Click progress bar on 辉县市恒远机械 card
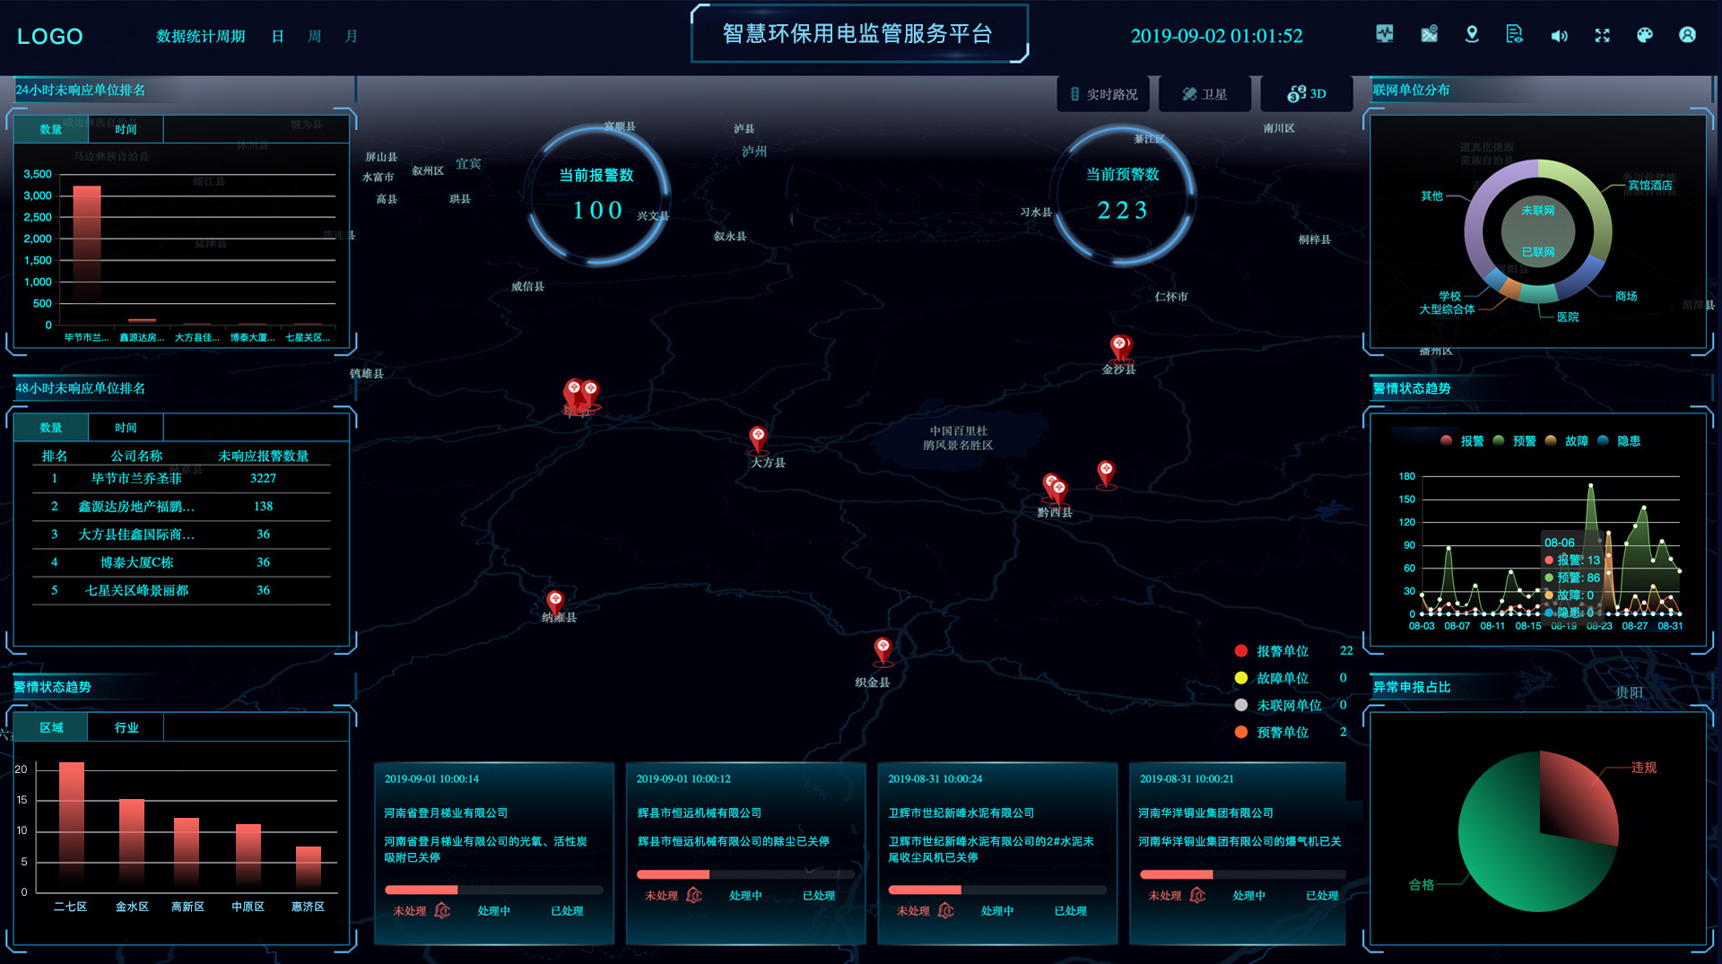 (x=745, y=874)
